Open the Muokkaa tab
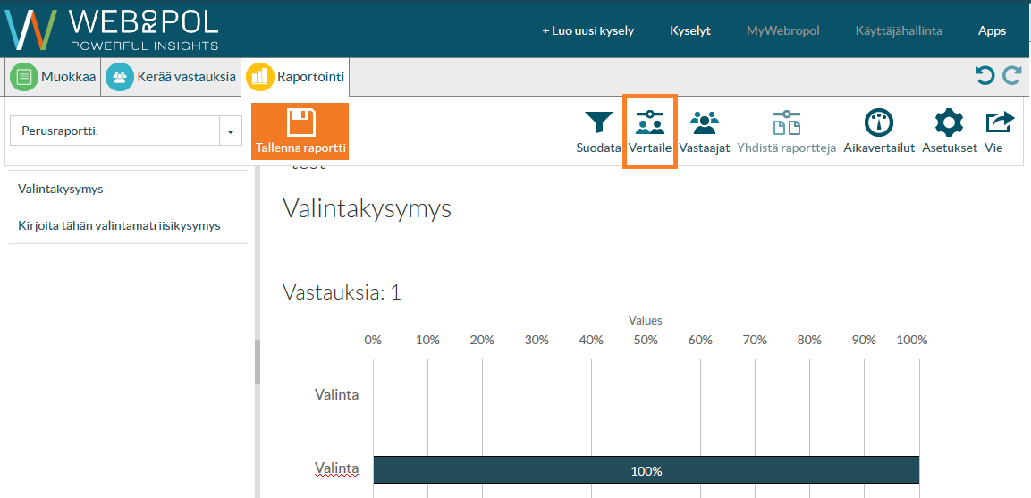1031x498 pixels. tap(53, 77)
